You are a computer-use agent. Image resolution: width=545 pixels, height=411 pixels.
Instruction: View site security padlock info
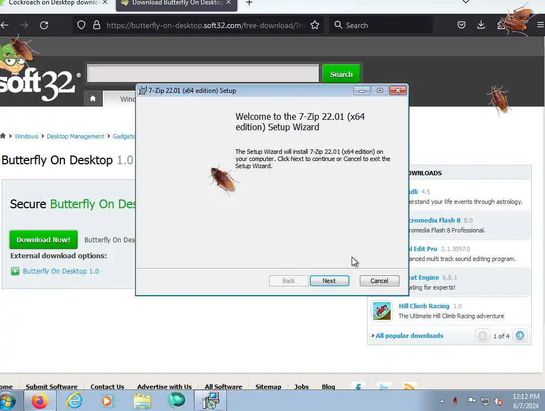tap(97, 25)
